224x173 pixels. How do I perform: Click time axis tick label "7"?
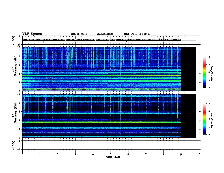click(x=146, y=154)
